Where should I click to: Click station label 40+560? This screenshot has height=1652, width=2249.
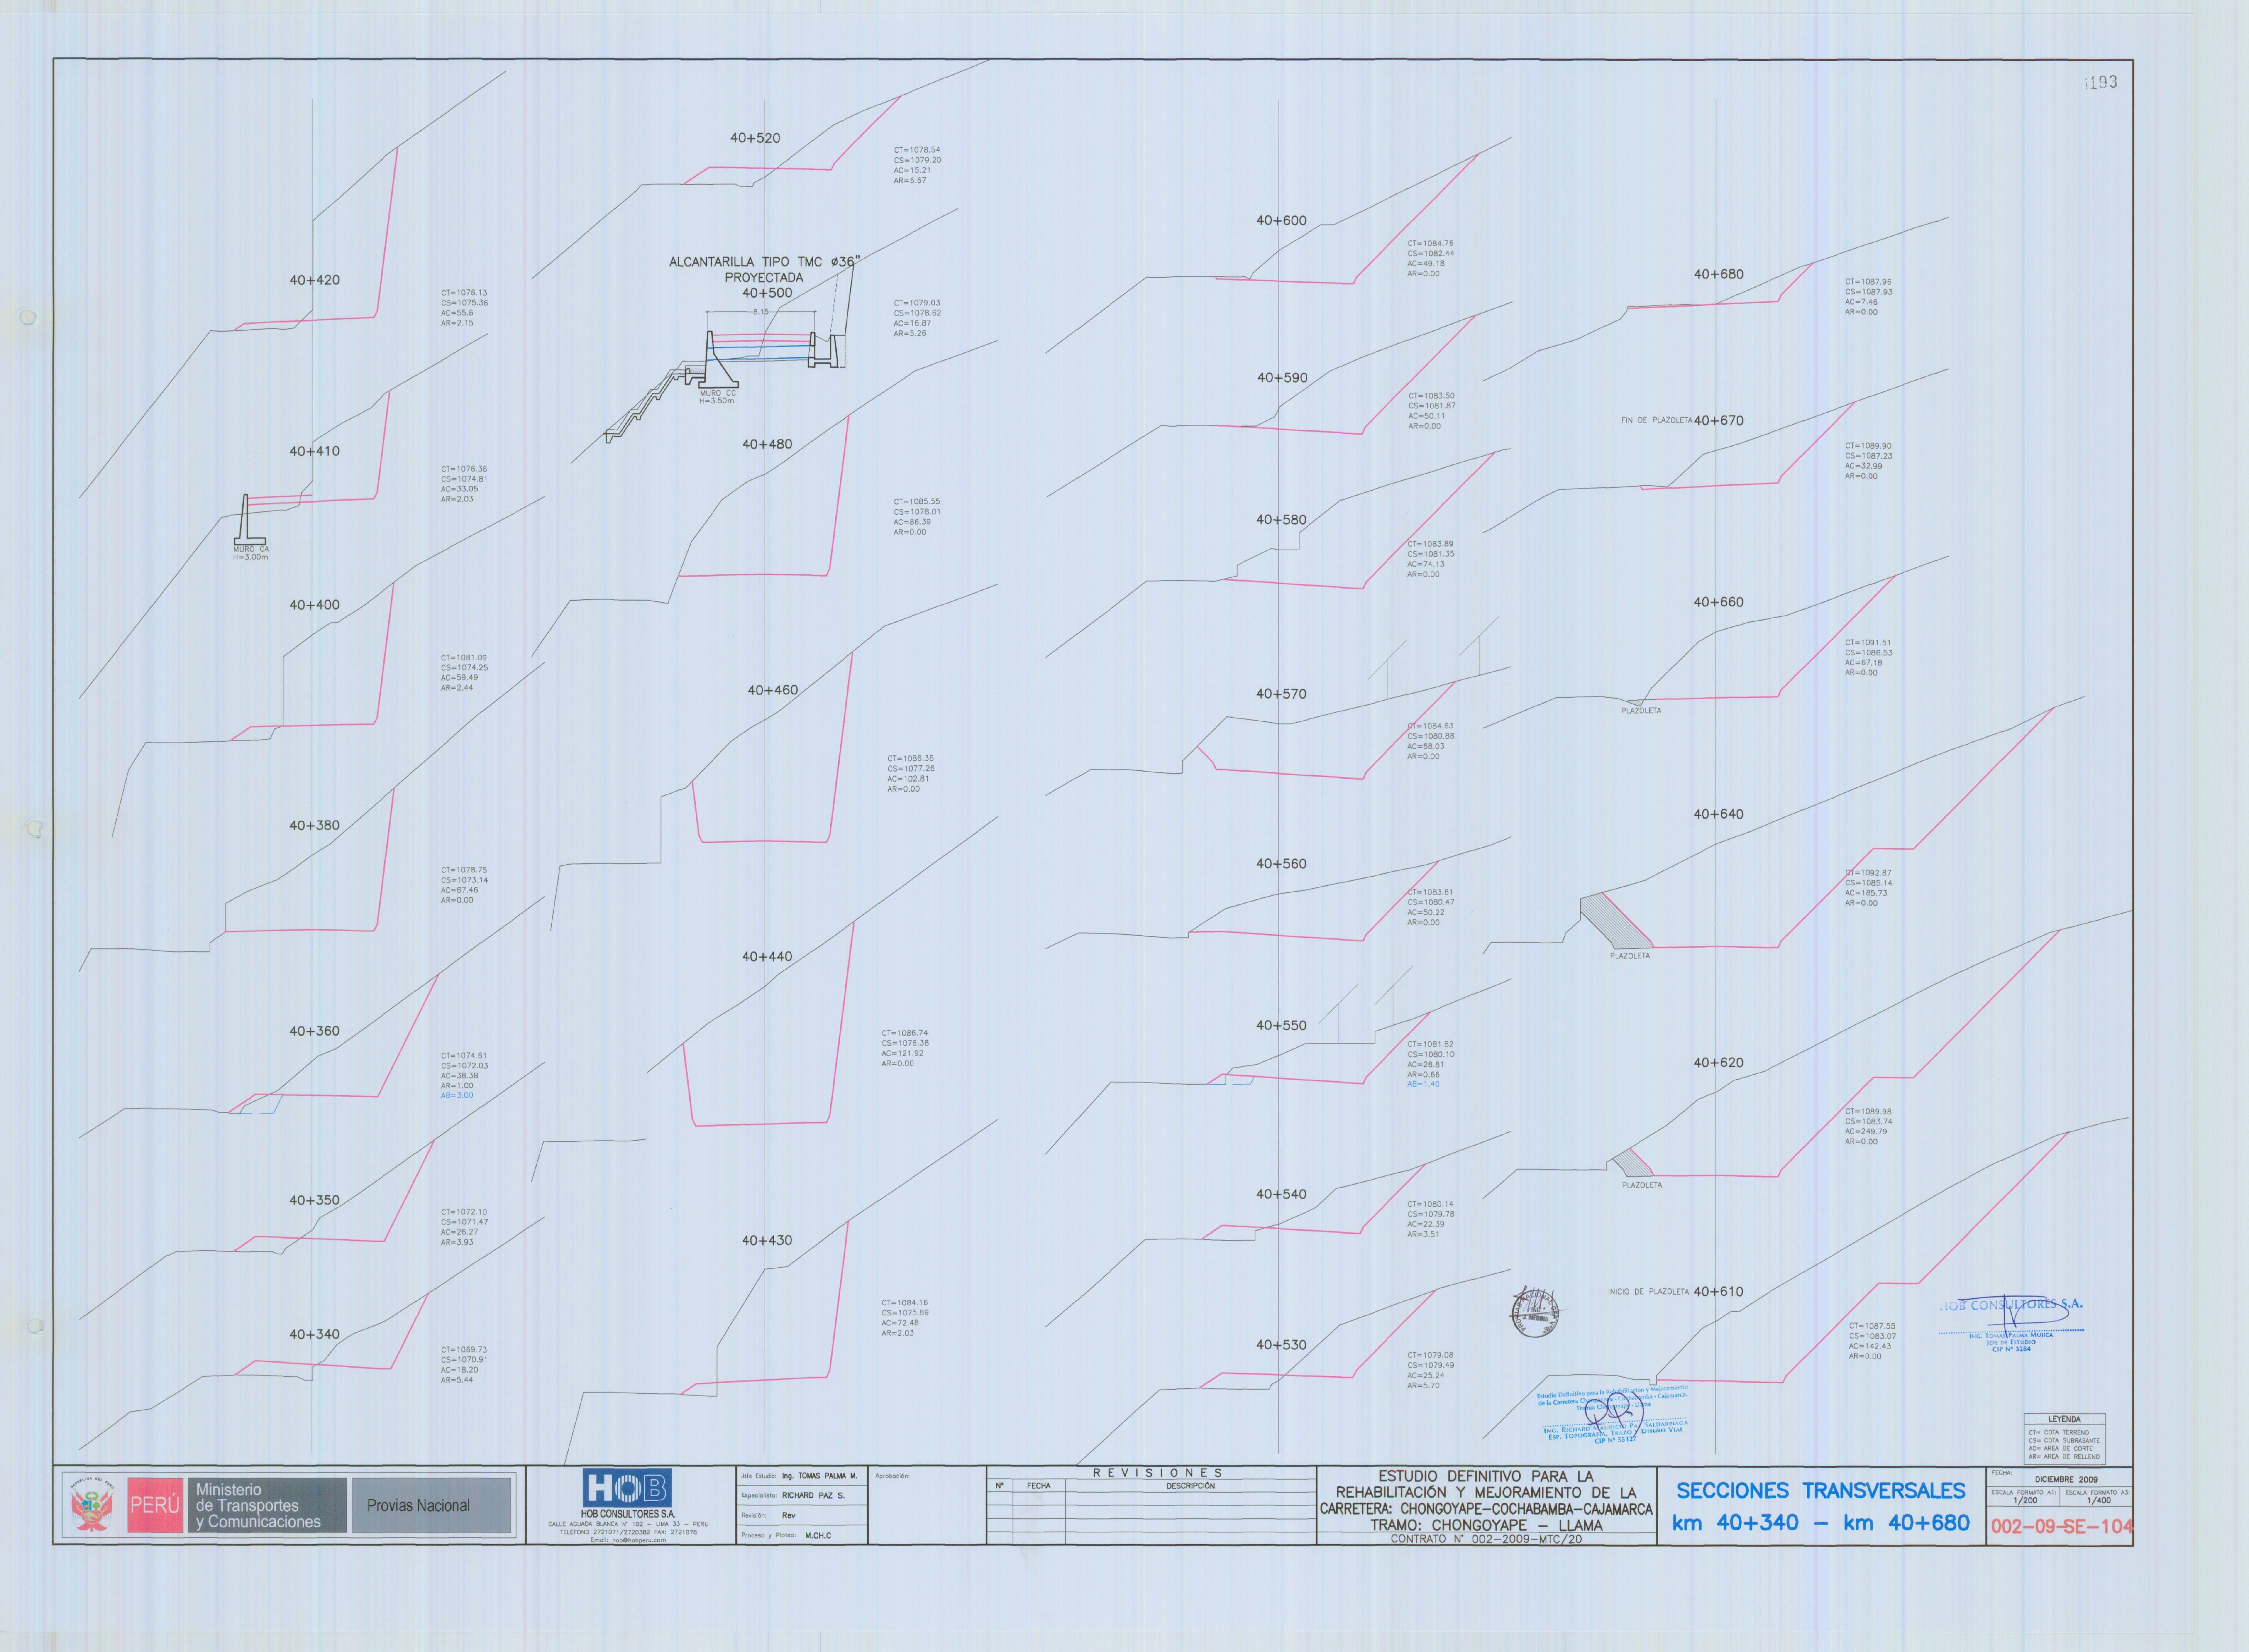1281,864
